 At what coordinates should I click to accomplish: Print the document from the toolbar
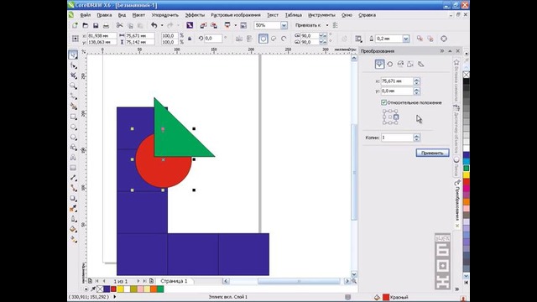click(x=107, y=25)
